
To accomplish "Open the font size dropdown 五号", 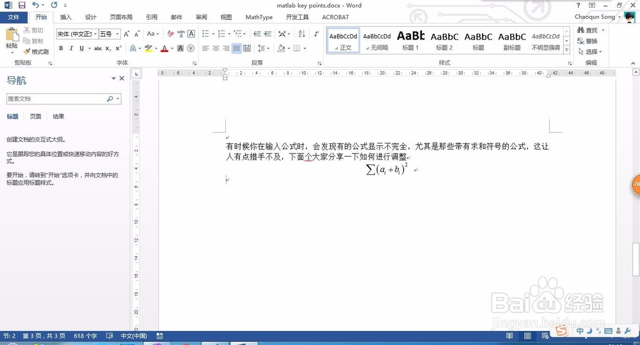I will coord(118,34).
